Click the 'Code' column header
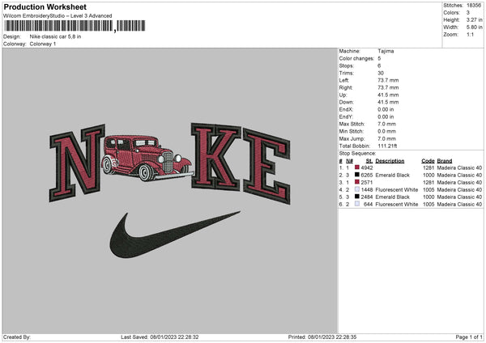The height and width of the screenshot is (343, 486). 428,161
